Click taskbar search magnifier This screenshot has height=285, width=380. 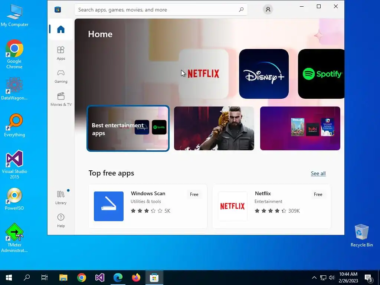point(27,278)
